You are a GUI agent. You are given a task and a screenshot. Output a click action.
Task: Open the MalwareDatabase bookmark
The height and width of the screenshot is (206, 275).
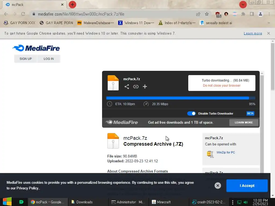pyautogui.click(x=96, y=23)
